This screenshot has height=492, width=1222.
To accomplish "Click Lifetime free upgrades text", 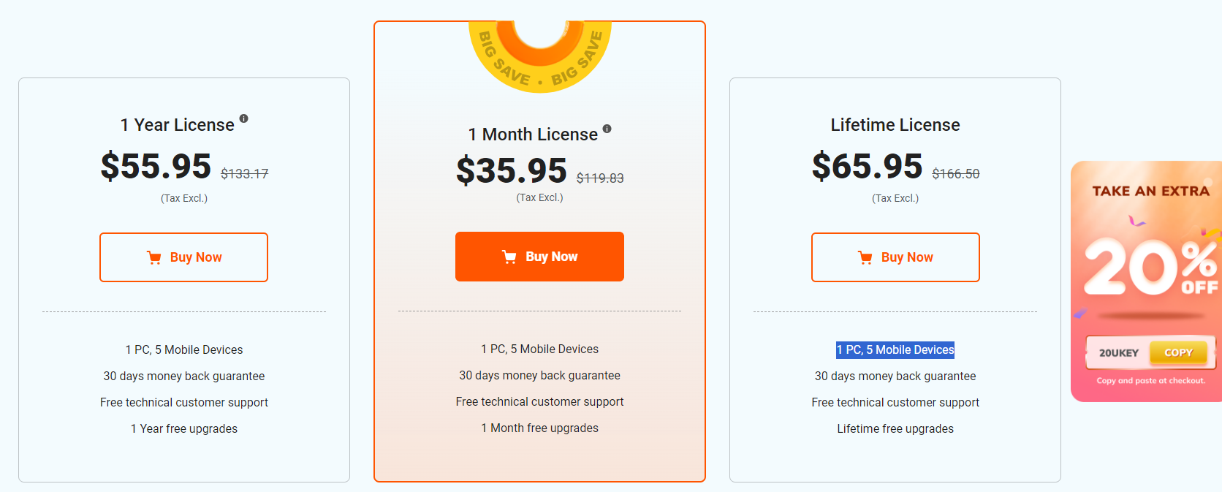I will (895, 429).
